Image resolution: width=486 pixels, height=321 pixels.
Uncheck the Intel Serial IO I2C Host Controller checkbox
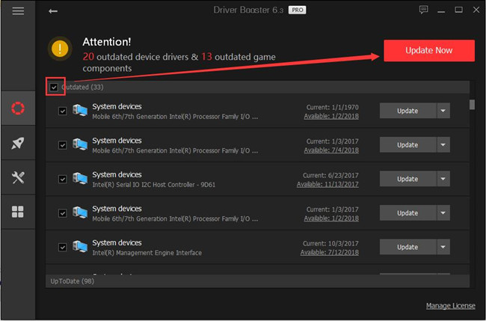click(63, 179)
